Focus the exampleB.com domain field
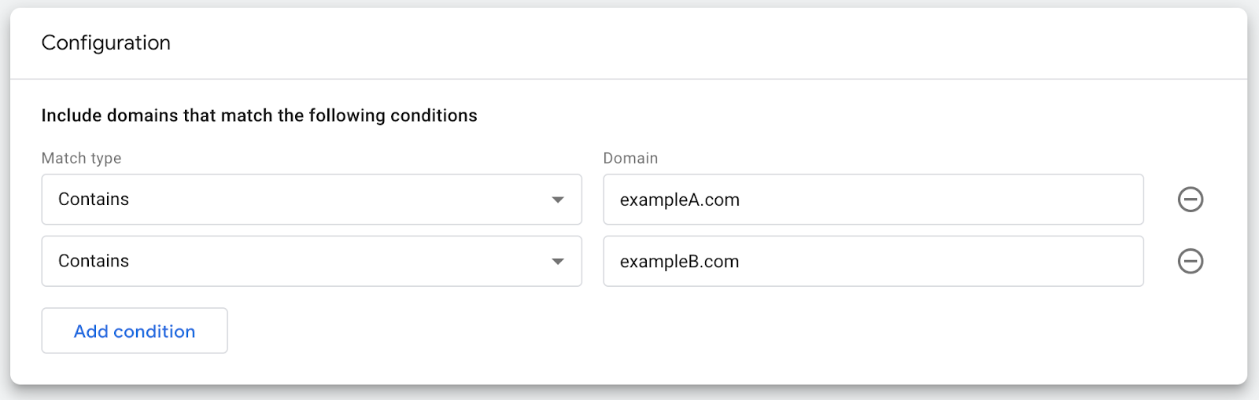 point(873,261)
